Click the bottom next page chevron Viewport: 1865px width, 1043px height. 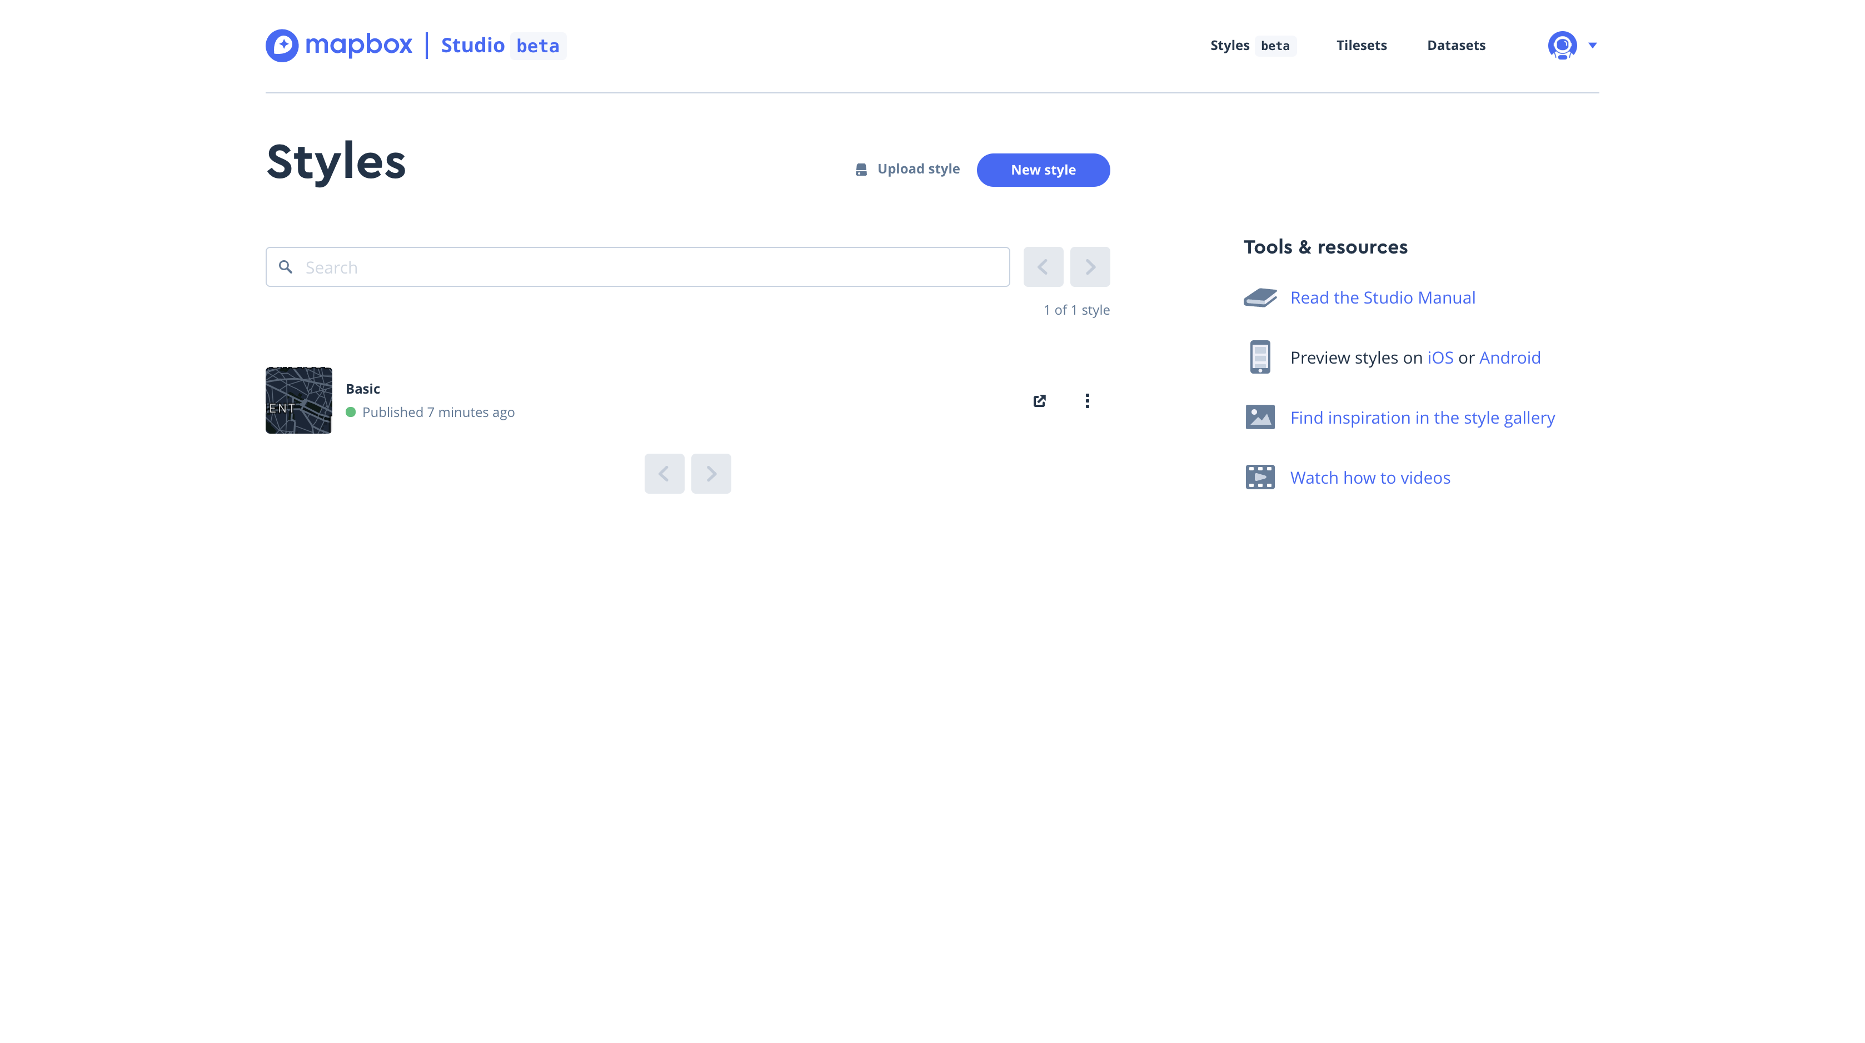(x=711, y=474)
